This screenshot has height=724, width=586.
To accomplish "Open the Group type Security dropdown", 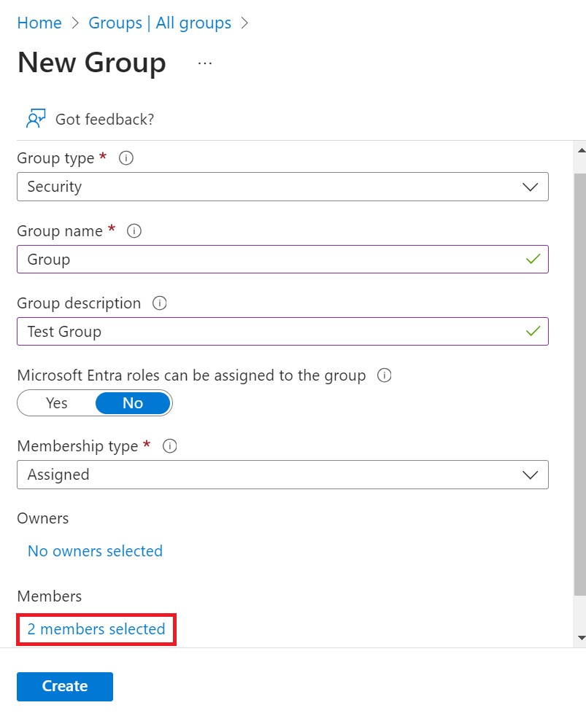I will coord(282,187).
